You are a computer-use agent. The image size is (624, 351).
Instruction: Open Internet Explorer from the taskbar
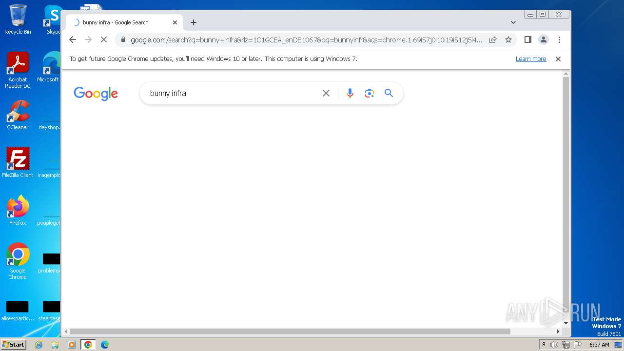point(39,345)
